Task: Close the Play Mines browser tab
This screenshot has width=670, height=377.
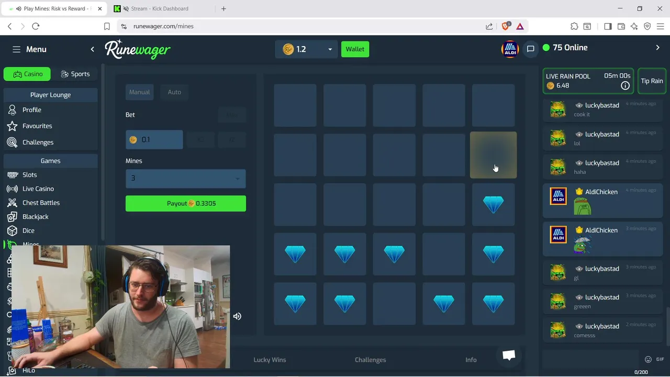Action: (99, 8)
